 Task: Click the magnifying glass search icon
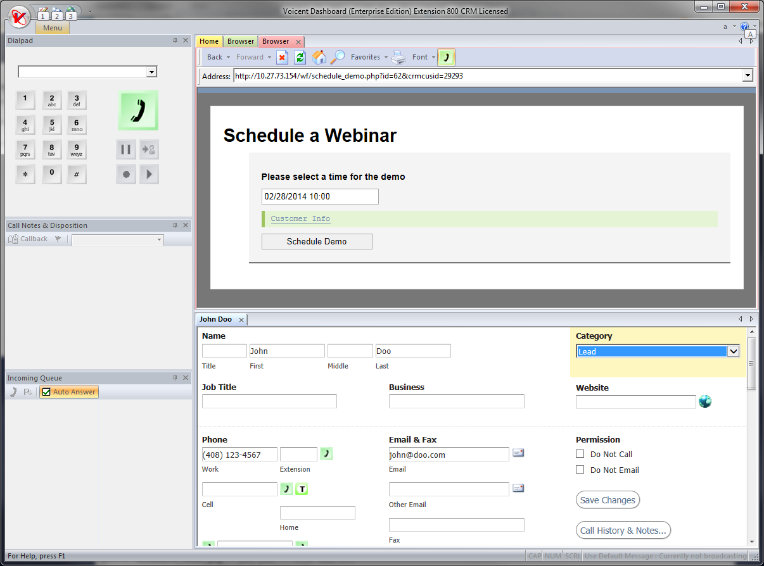(x=338, y=58)
